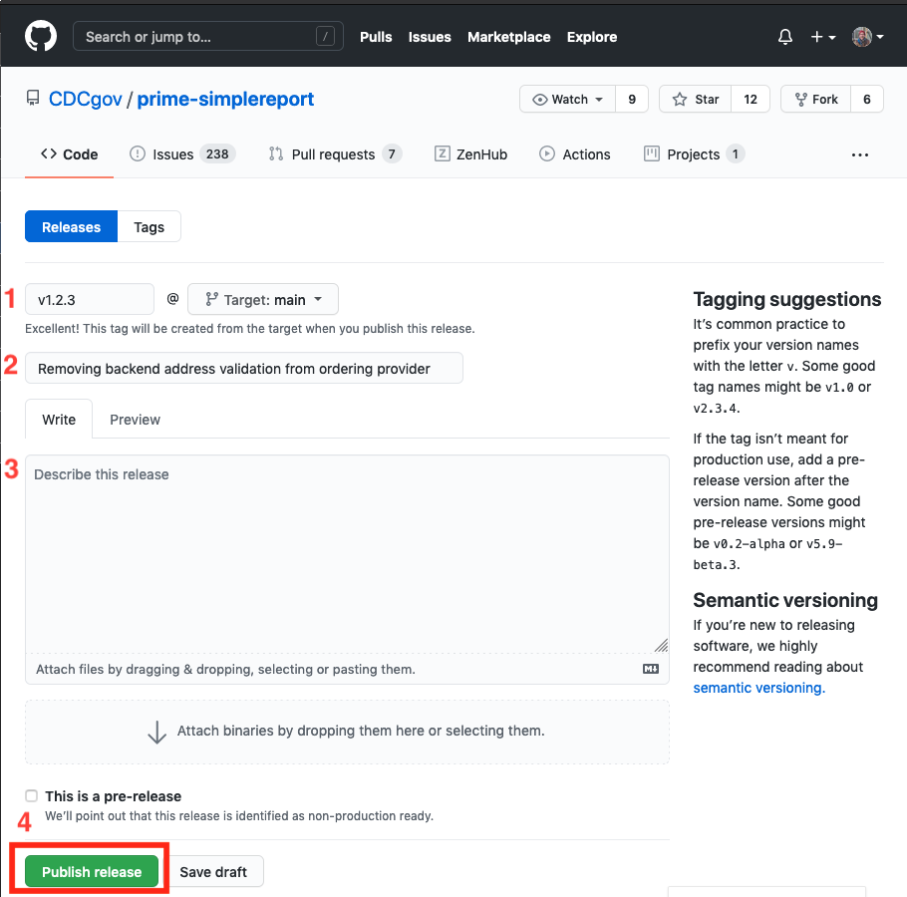The image size is (907, 897).
Task: Click the textarea resize handle
Action: tap(661, 645)
